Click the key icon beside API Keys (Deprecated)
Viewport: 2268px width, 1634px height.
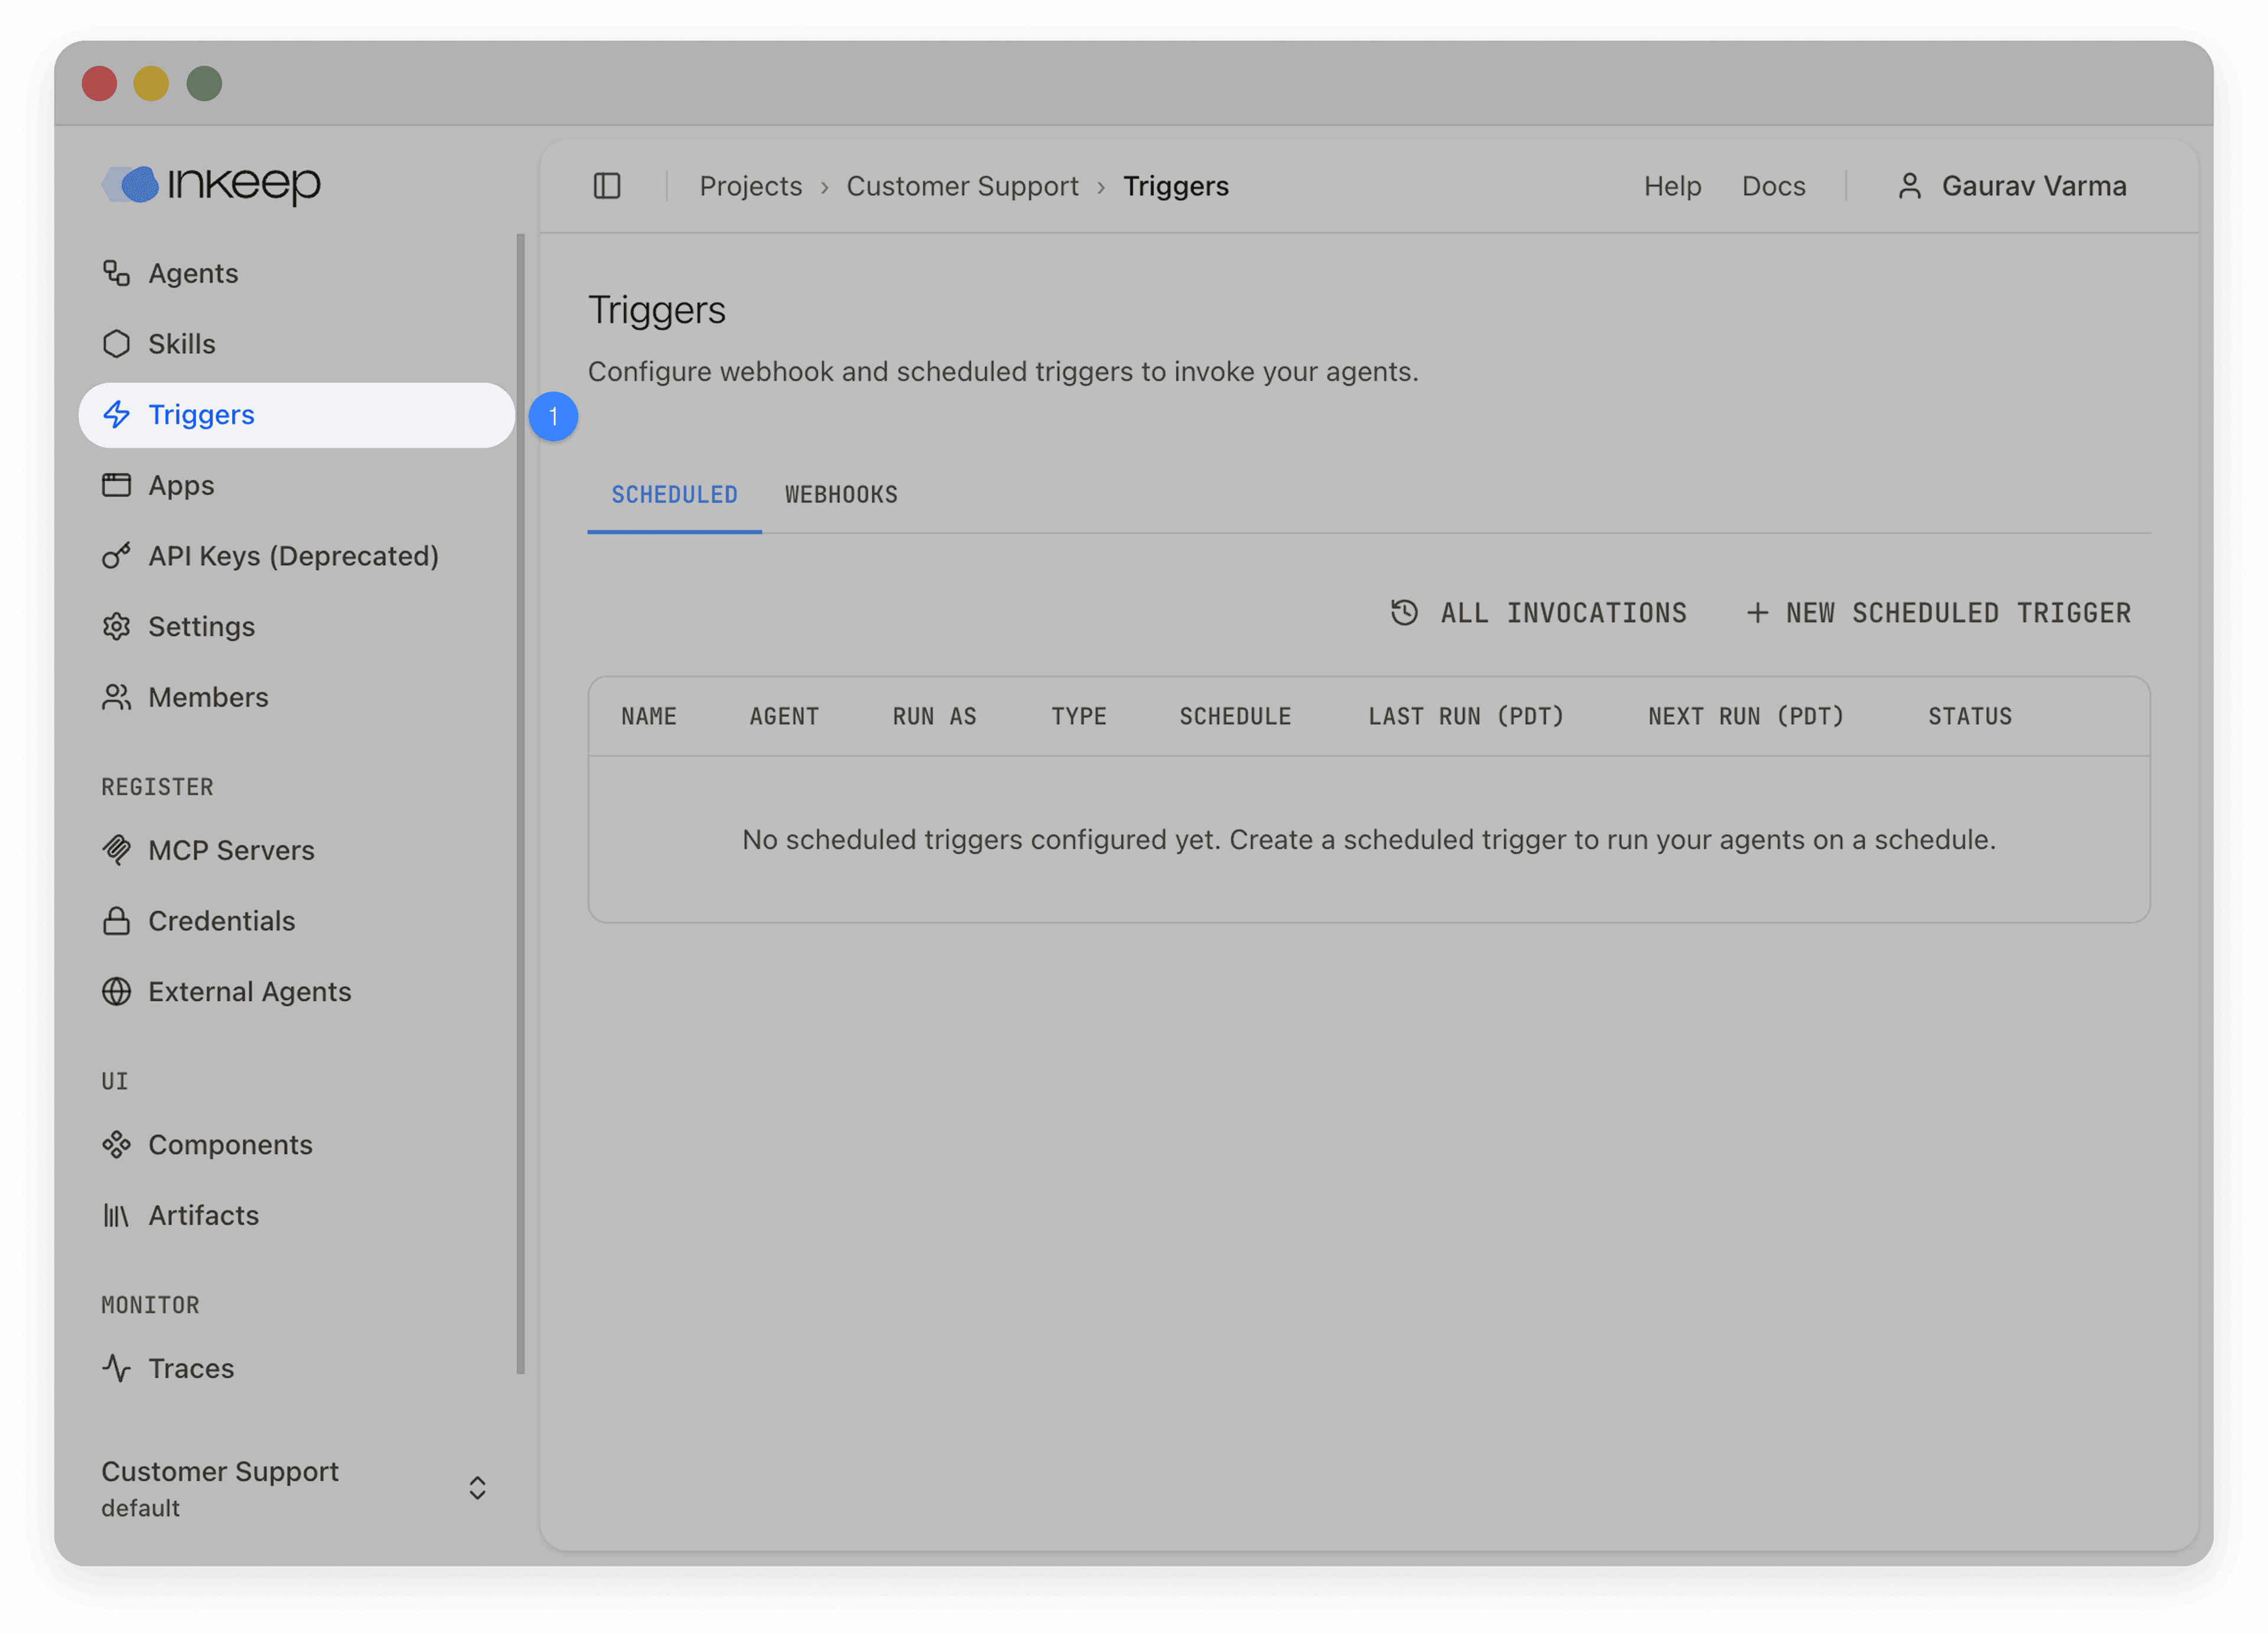tap(117, 556)
